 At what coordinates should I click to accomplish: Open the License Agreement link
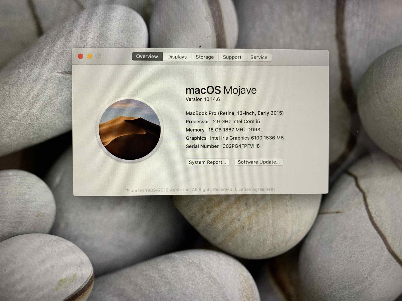tap(255, 189)
